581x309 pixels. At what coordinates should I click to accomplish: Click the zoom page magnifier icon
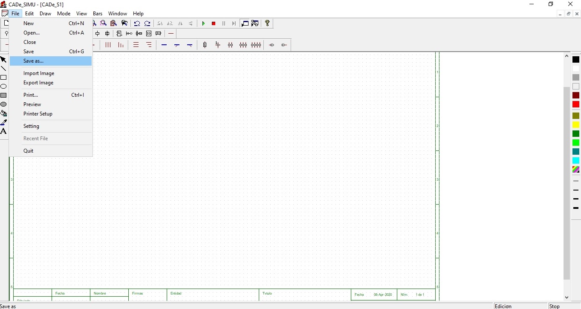(113, 23)
